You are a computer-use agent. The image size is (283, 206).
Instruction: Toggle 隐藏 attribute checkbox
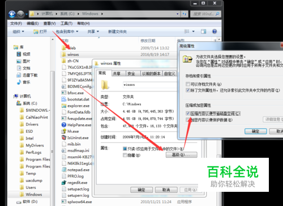coord(125,155)
